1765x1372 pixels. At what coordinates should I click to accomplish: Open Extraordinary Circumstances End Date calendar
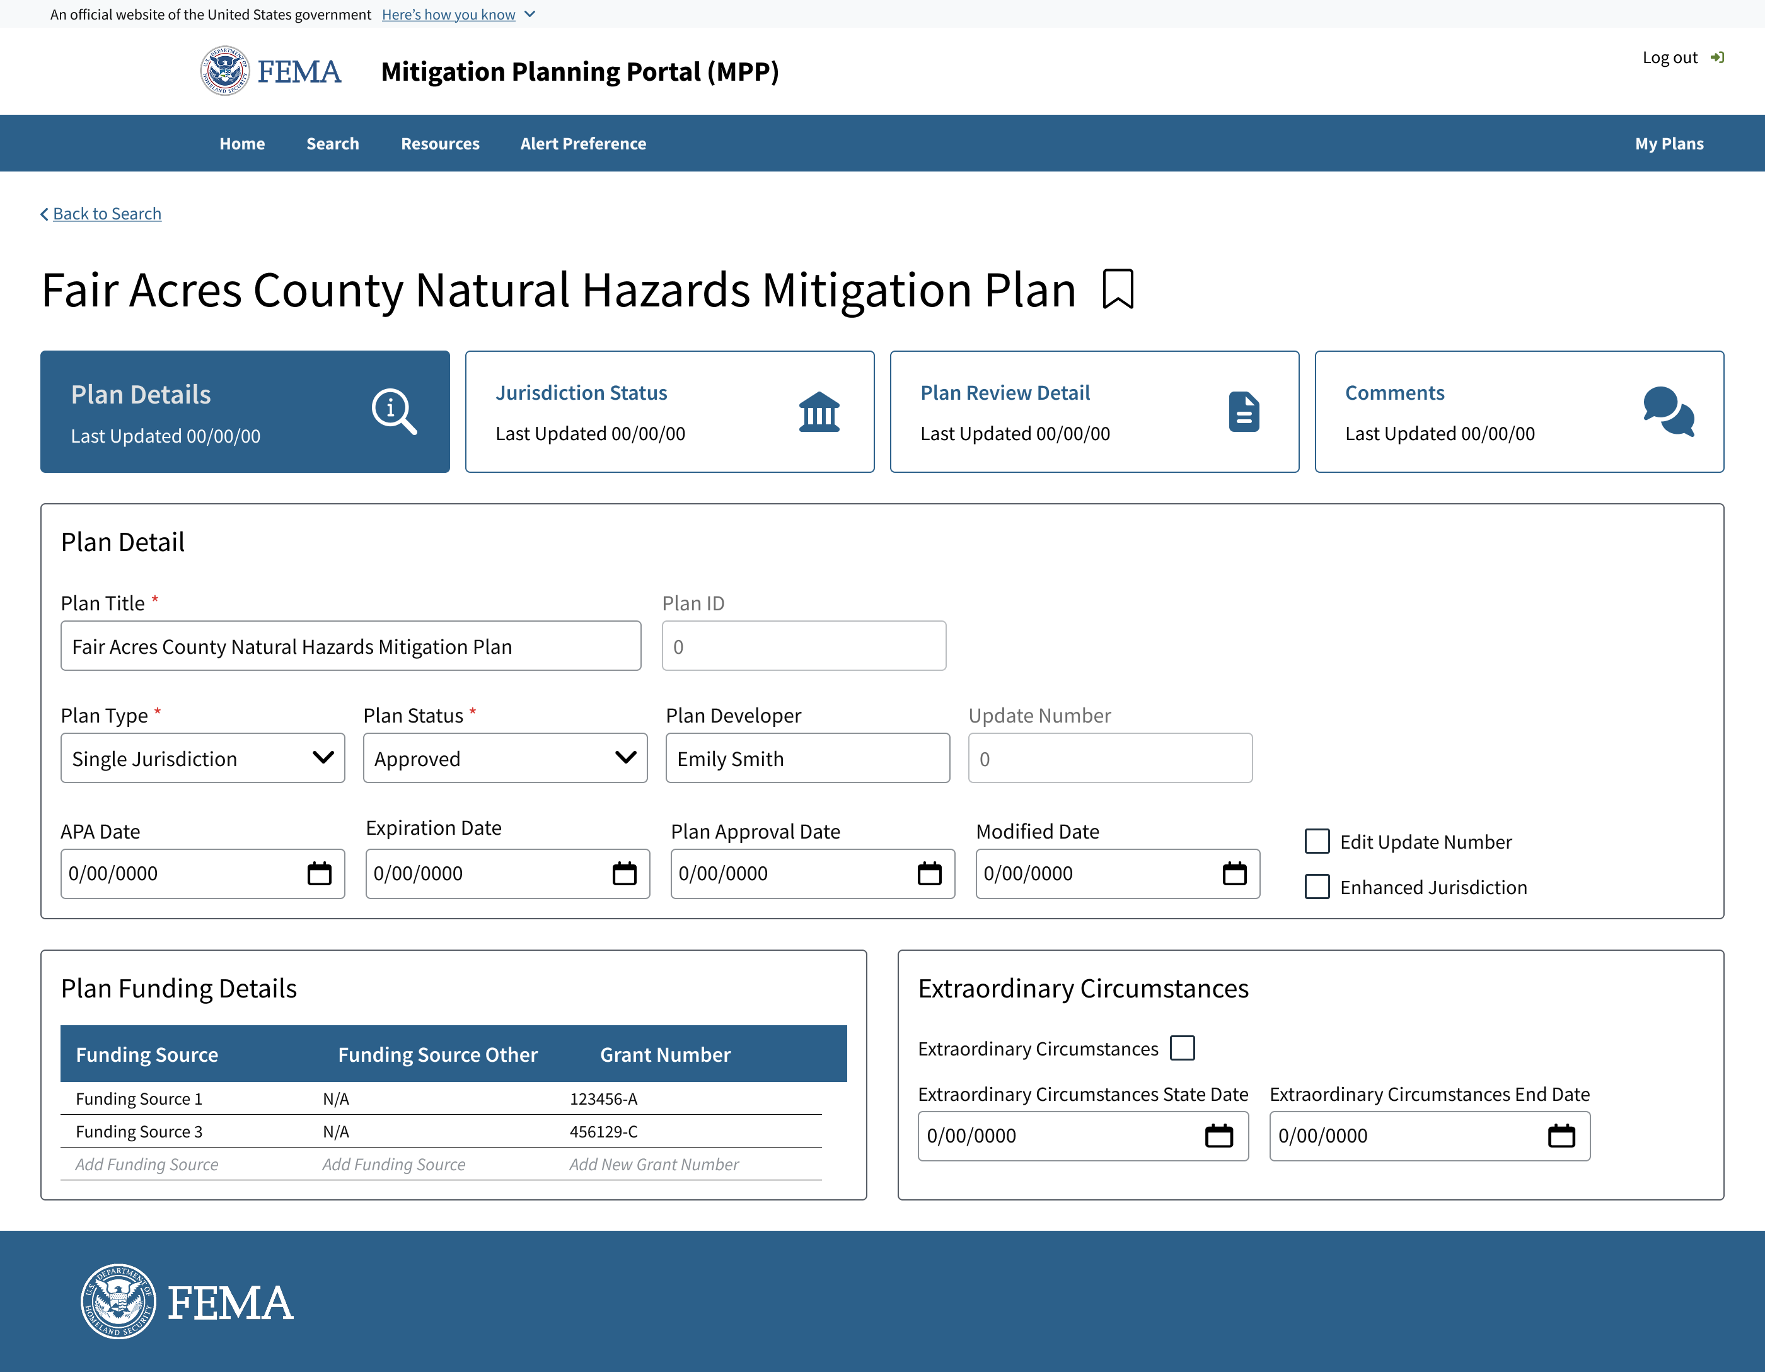pos(1561,1136)
